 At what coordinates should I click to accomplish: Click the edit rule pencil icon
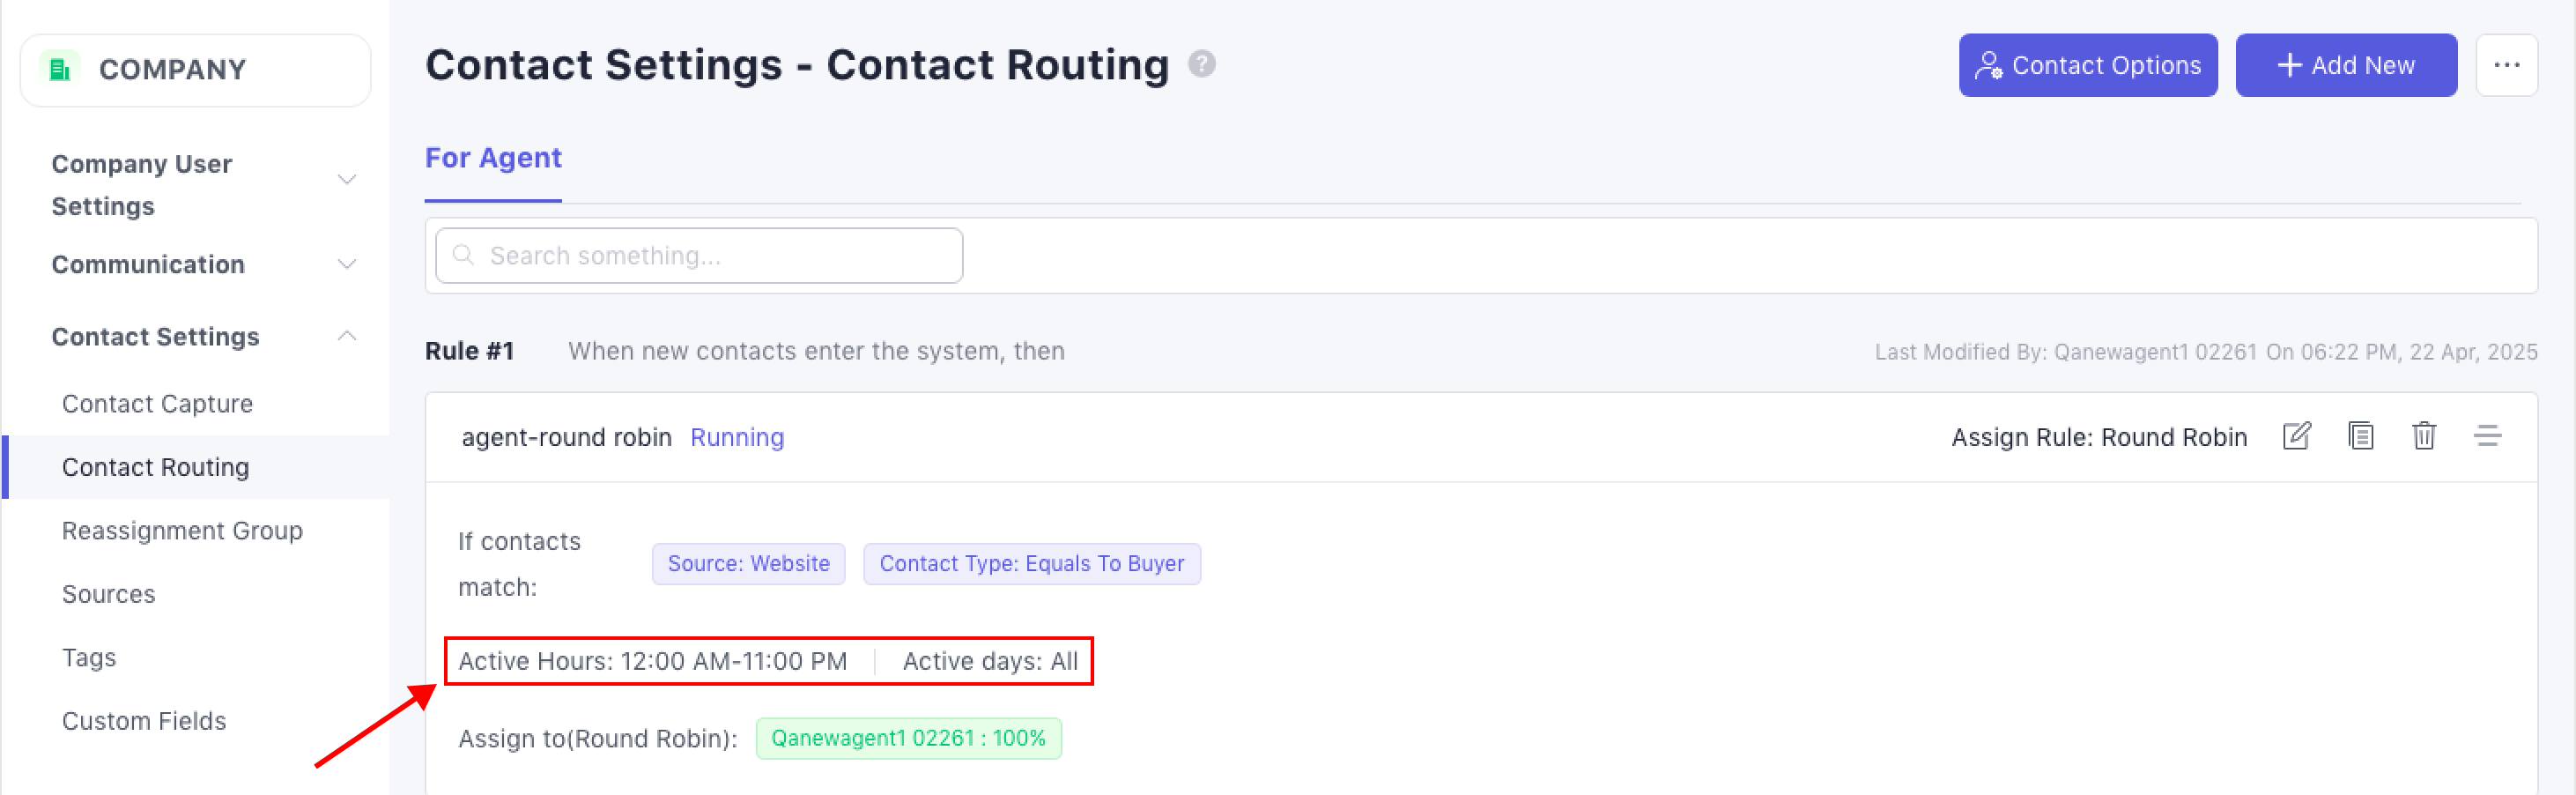[2296, 436]
